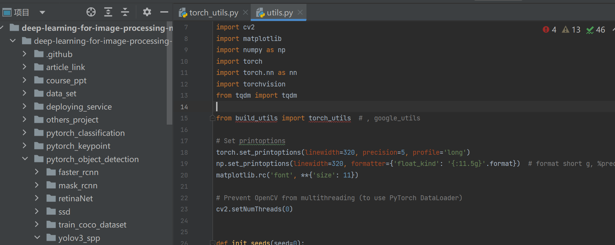Click the green typo checkmark indicator showing 46
615x245 pixels.
pyautogui.click(x=596, y=30)
